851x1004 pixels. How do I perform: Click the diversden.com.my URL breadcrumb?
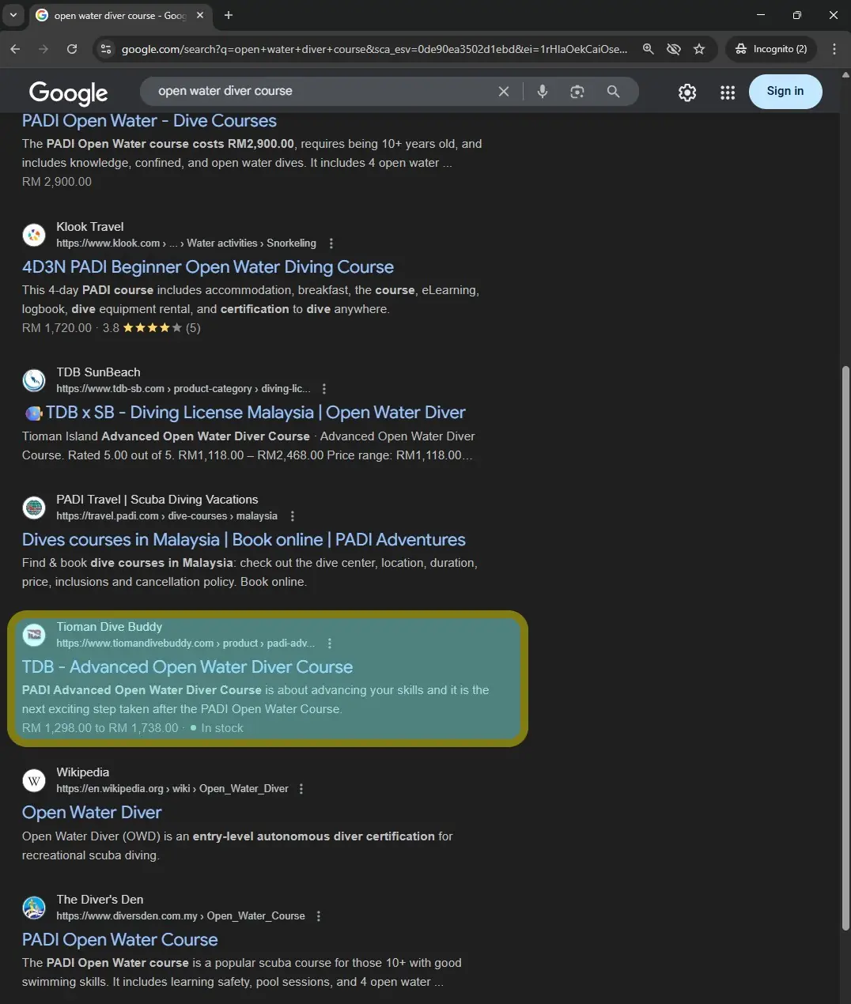pos(180,916)
